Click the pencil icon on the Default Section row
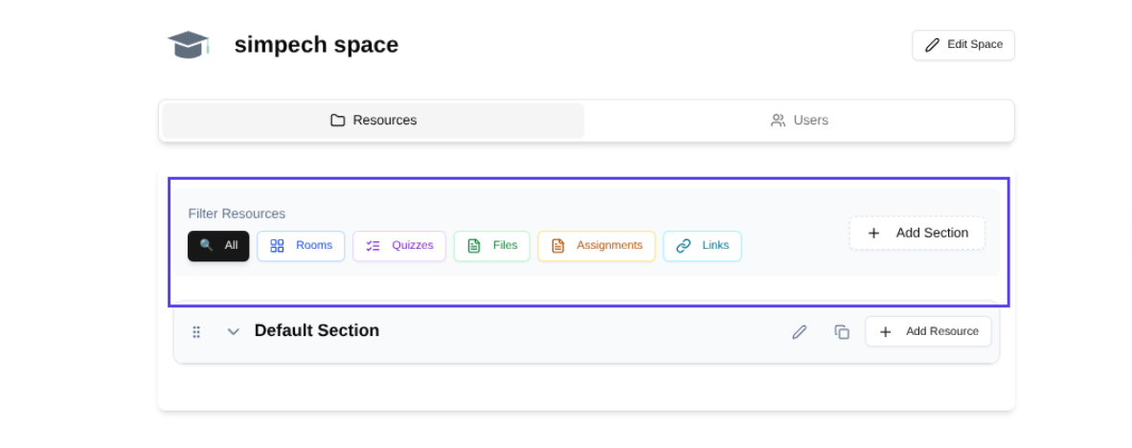 click(x=799, y=332)
